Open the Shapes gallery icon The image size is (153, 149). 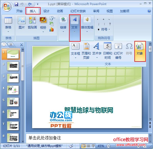coord(52,18)
